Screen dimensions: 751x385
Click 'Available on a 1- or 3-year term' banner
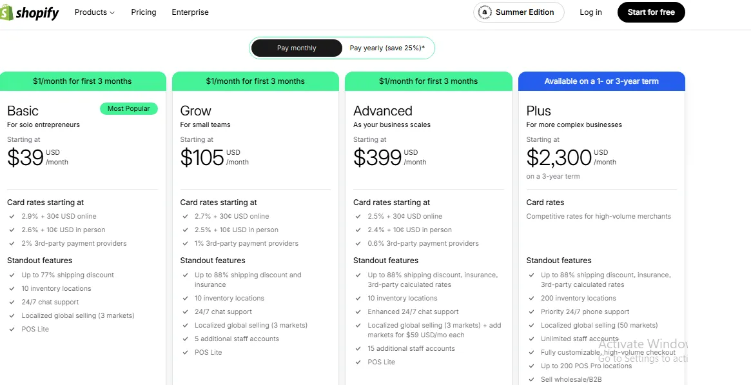(x=601, y=81)
